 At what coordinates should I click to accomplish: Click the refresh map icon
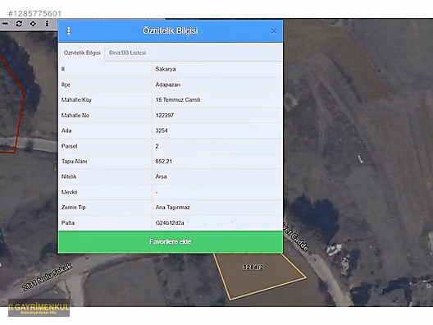[x=19, y=24]
